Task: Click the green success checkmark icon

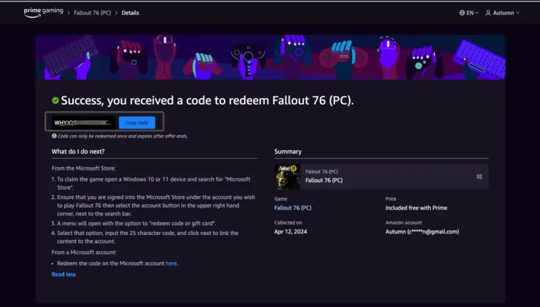Action: [55, 101]
